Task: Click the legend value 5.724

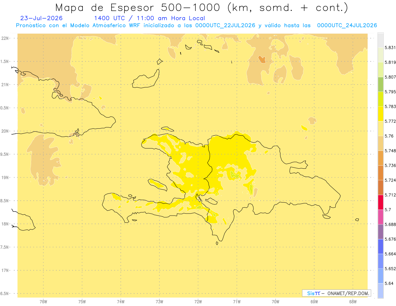Action: (390, 180)
